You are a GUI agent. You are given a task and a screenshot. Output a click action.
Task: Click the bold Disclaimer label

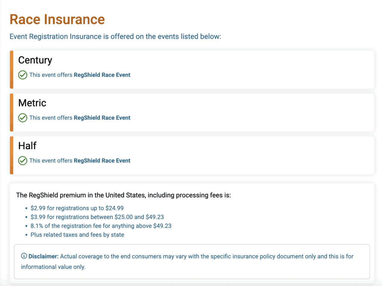click(43, 256)
